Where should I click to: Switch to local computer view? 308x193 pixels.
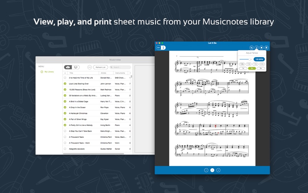tap(75, 67)
